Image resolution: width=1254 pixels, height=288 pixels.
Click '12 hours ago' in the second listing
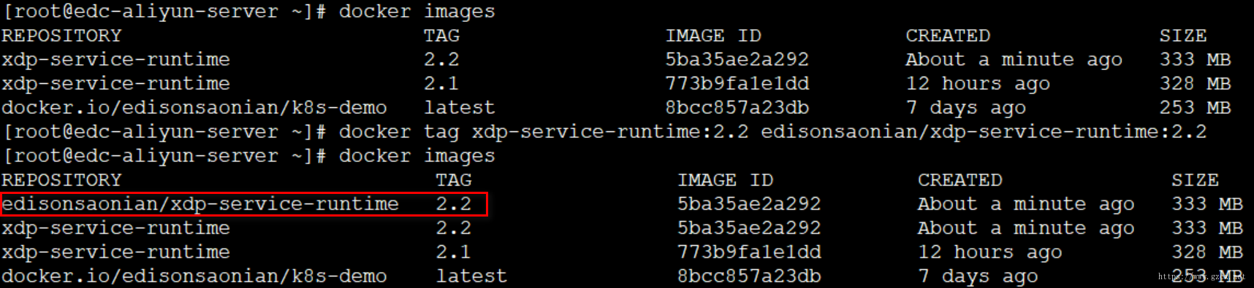pyautogui.click(x=990, y=252)
